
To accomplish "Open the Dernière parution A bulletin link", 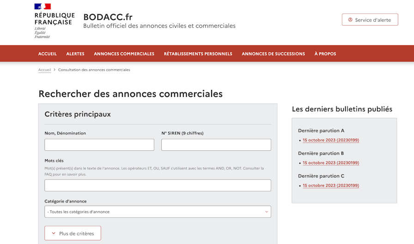I will 331,140.
